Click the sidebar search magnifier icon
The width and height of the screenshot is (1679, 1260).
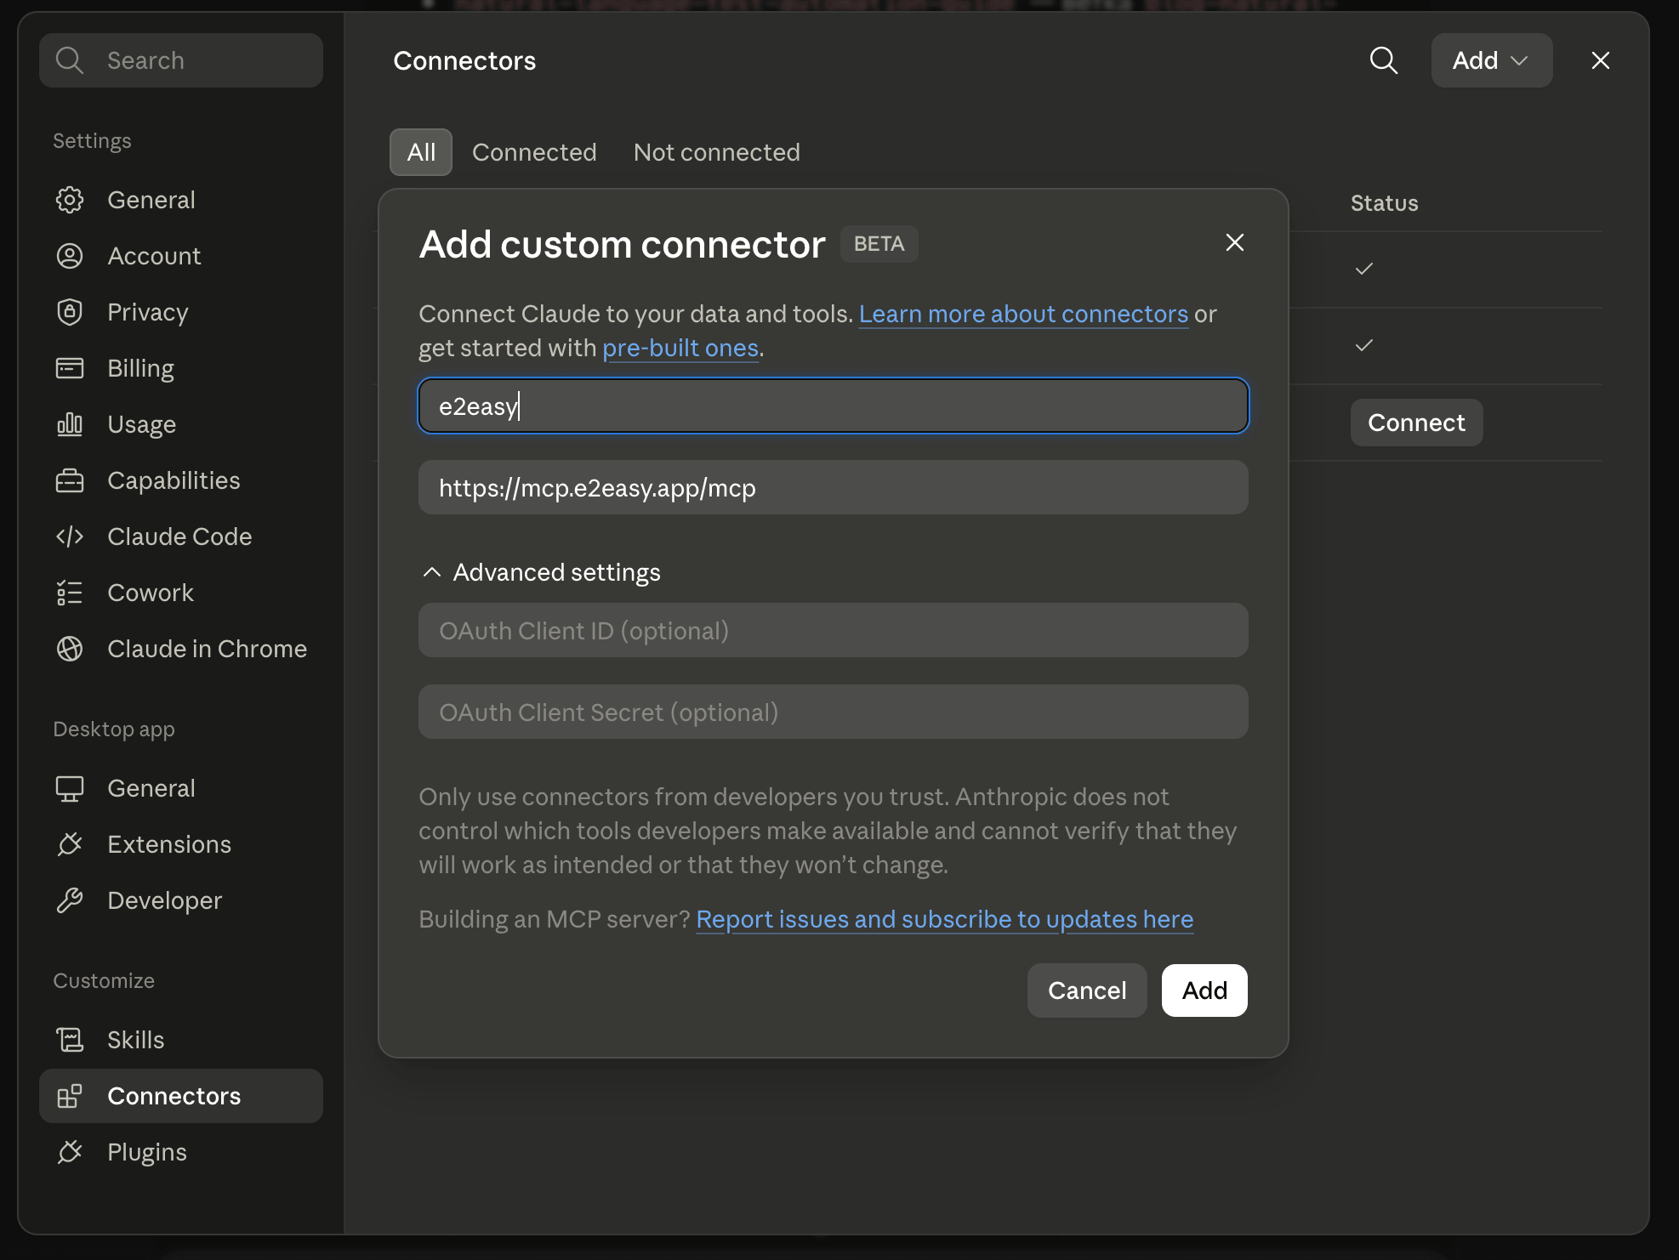pos(70,60)
